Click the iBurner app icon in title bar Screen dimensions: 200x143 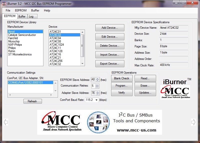click(x=4, y=3)
